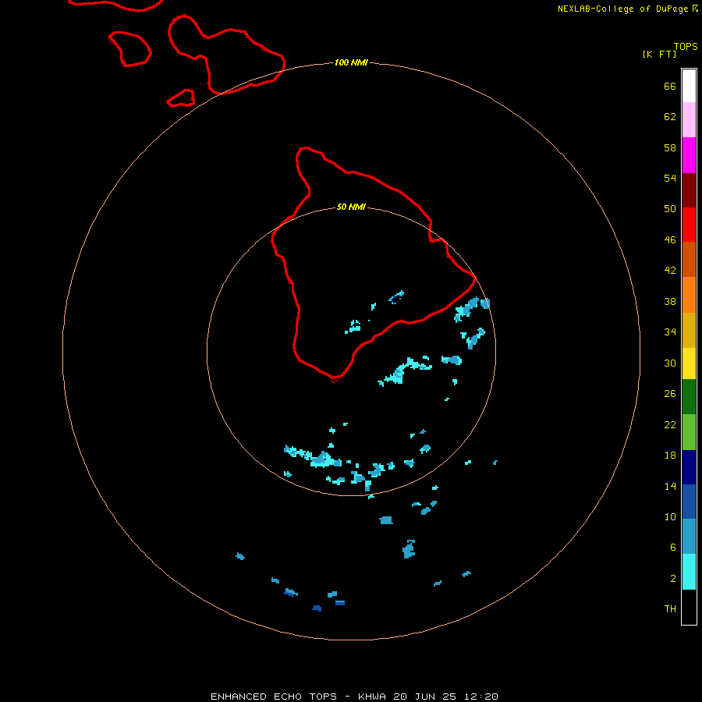702x702 pixels.
Task: Click the dark green 30 kft legend swatch
Action: (x=689, y=397)
